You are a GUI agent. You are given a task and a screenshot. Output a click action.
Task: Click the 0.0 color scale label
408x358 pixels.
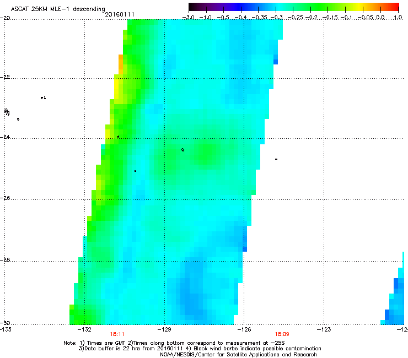(x=380, y=18)
